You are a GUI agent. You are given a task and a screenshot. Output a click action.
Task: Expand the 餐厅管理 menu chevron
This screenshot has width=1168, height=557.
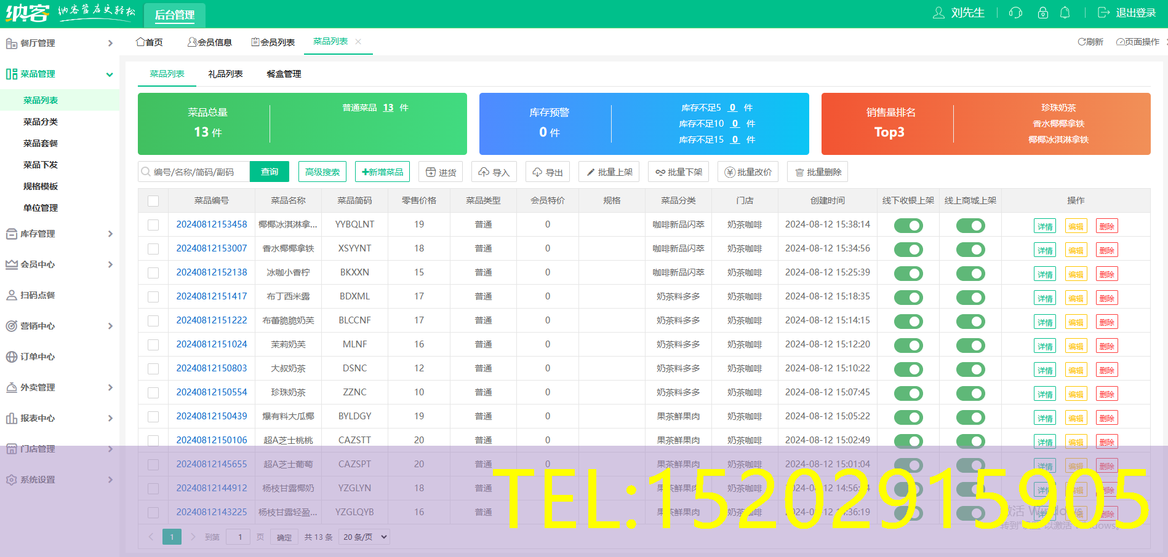point(110,43)
